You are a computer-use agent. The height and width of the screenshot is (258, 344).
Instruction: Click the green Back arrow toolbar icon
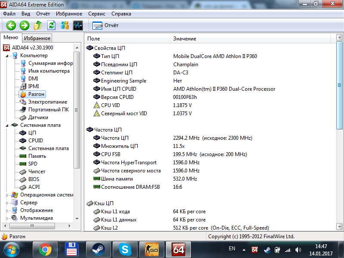pos(11,25)
